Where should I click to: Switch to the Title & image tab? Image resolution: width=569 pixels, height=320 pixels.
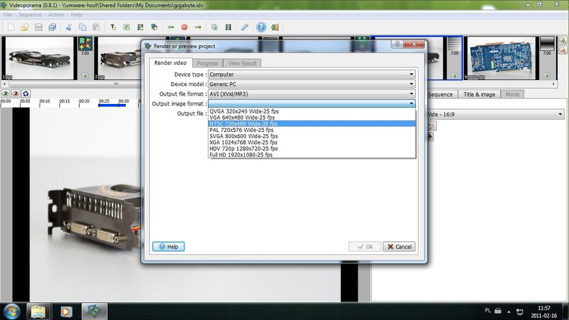479,94
